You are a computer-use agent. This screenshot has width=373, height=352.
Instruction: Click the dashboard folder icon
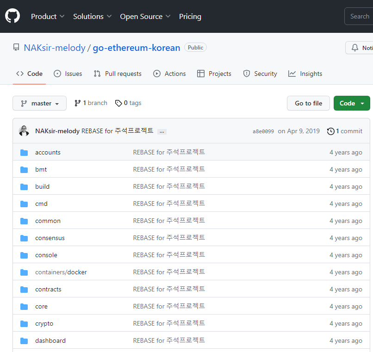pos(24,341)
